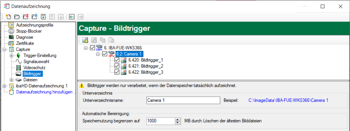
Task: Click the green back arrow toolbar icon
Action: click(x=72, y=16)
